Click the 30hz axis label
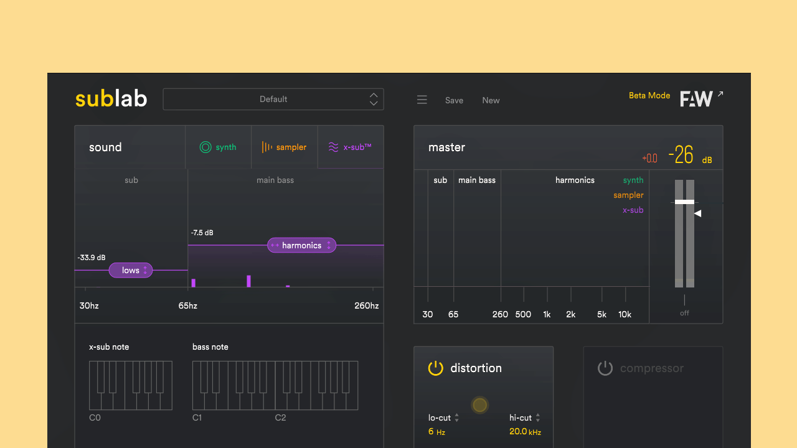This screenshot has height=448, width=797. pos(89,306)
